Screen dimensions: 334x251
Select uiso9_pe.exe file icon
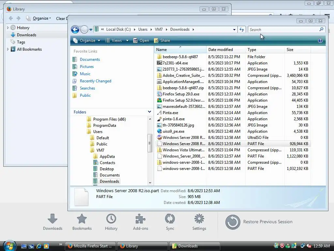[x=159, y=131]
